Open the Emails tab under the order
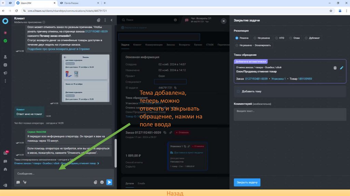This screenshot has height=196, width=350. click(141, 183)
